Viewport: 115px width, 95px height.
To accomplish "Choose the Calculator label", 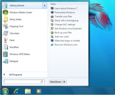I will point(15,33).
